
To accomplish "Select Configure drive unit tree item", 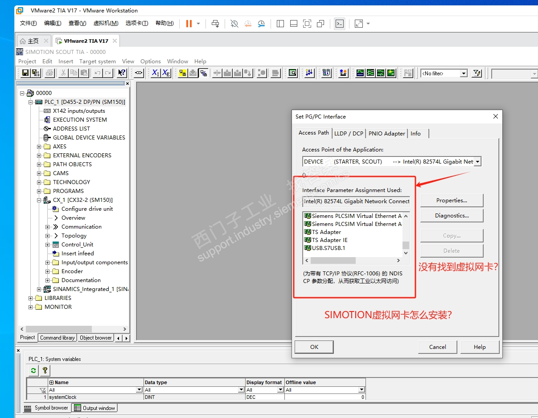I will (x=87, y=209).
